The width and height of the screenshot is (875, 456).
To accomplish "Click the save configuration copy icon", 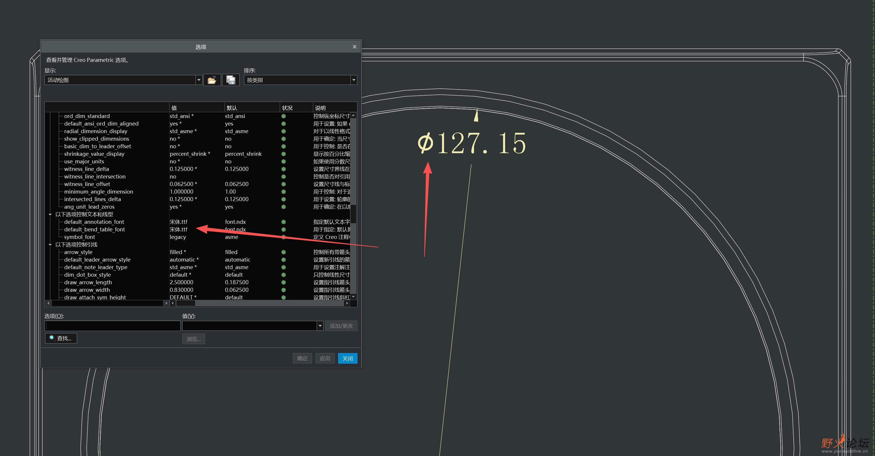I will (231, 80).
